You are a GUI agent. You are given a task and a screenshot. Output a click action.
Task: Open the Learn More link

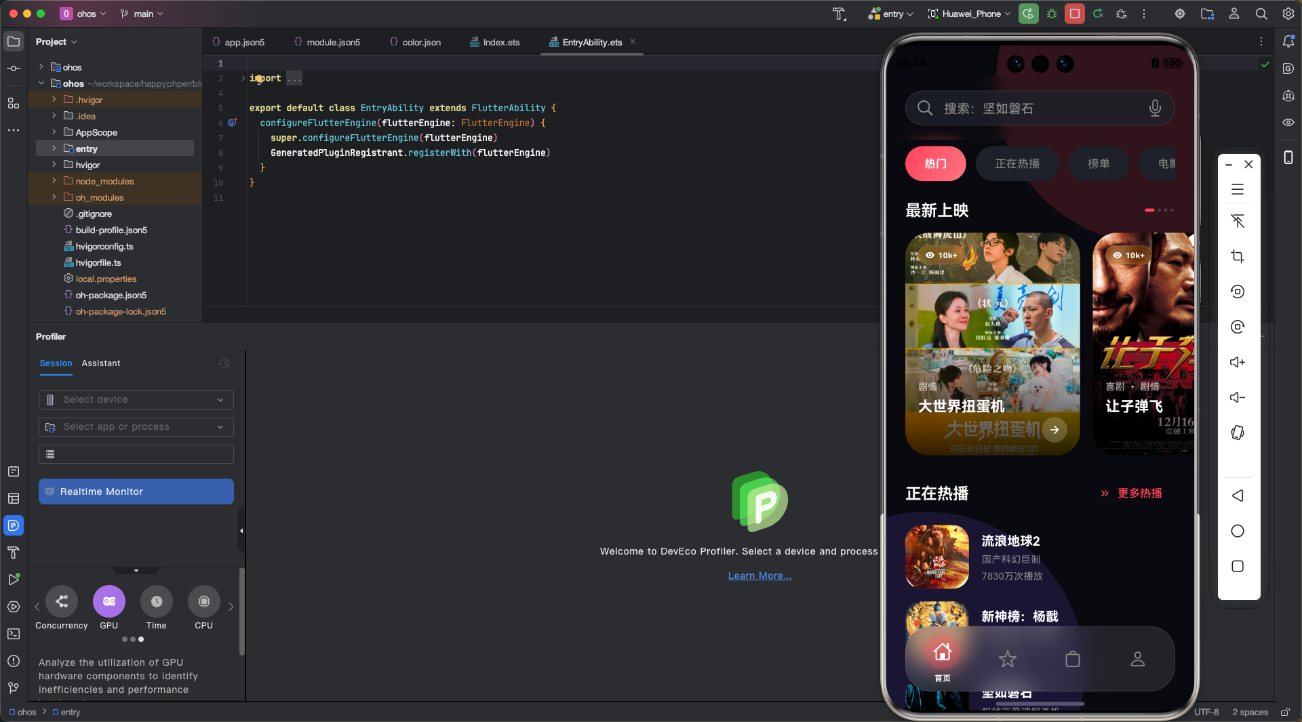coord(759,576)
